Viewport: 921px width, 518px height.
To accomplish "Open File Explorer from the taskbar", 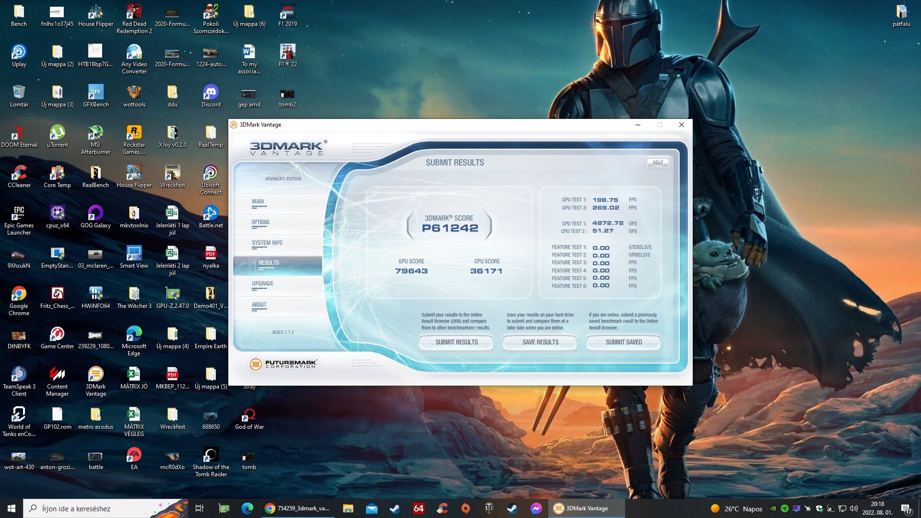I will pyautogui.click(x=348, y=508).
